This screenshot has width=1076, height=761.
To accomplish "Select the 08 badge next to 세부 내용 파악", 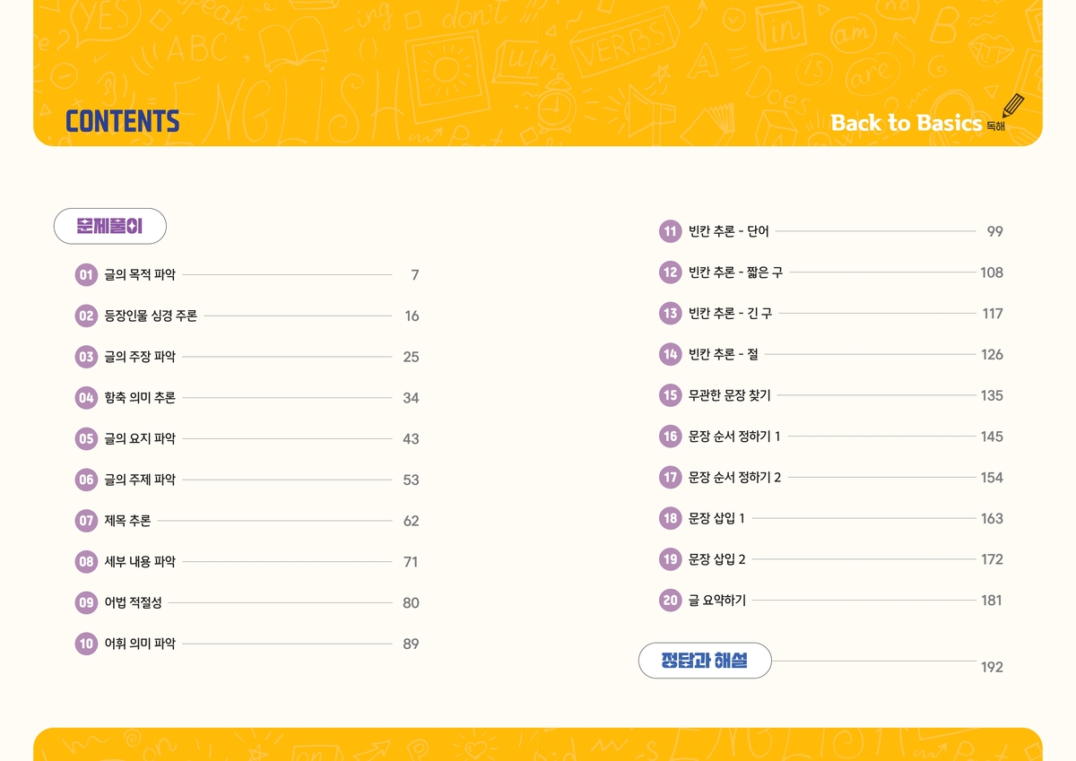I will [86, 562].
